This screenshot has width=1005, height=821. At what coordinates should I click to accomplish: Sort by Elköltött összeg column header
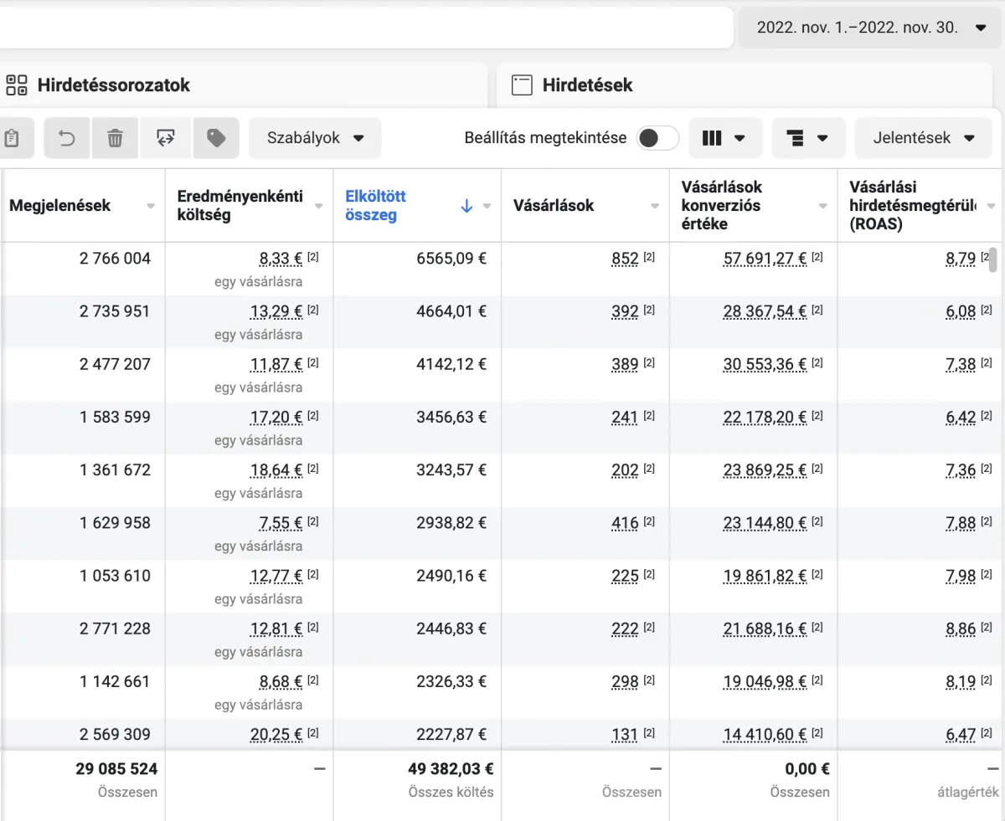tap(375, 205)
